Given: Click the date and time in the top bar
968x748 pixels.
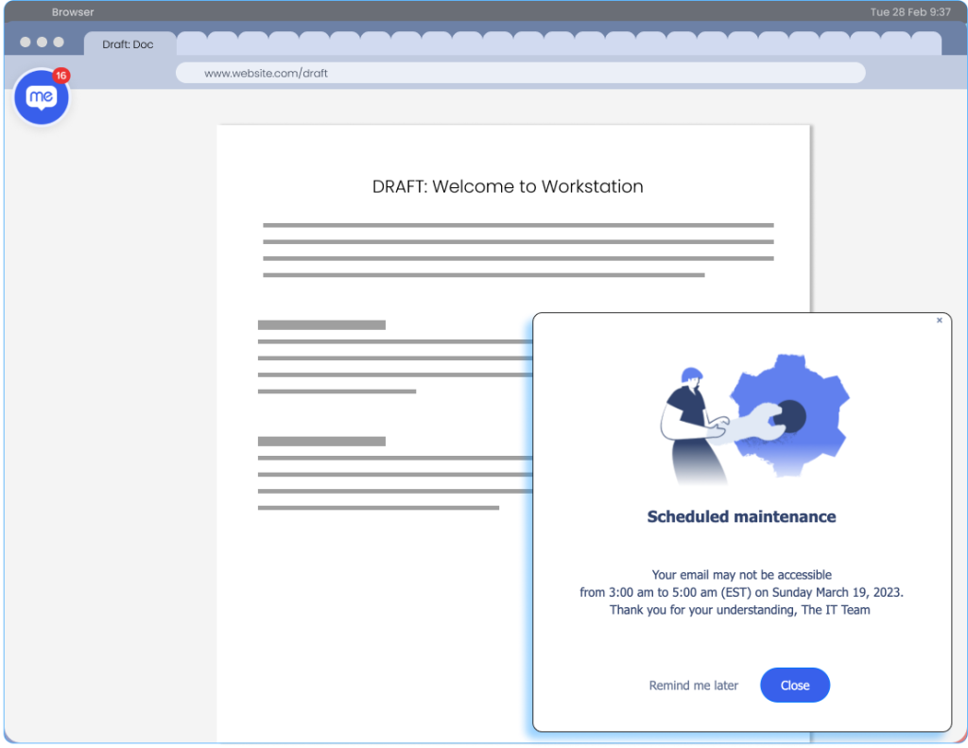Looking at the screenshot, I should 910,12.
